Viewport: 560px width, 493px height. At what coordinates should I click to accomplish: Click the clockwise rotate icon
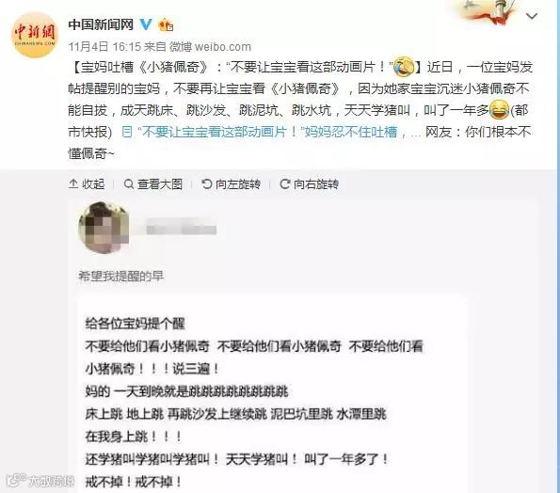[x=284, y=183]
